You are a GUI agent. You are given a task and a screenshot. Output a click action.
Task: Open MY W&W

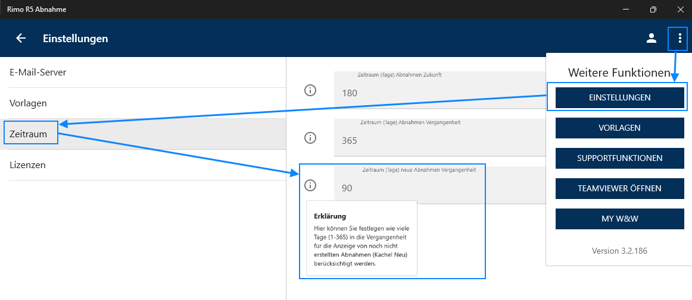tap(619, 219)
